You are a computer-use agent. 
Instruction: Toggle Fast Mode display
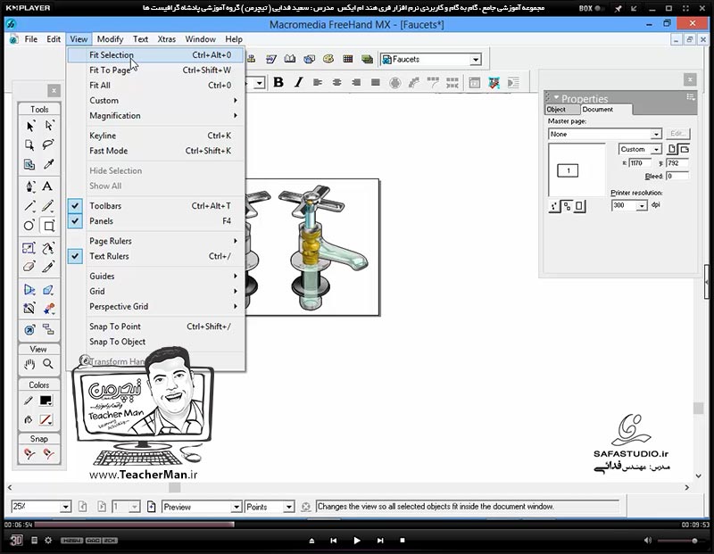[155, 151]
